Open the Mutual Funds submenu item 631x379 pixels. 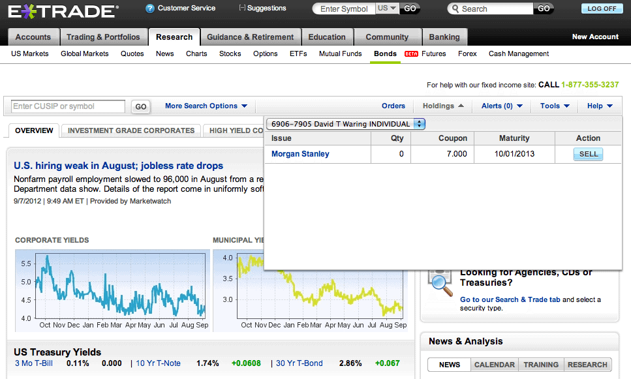[341, 54]
